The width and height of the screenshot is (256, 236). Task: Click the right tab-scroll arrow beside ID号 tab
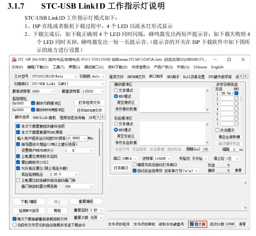[103, 117]
